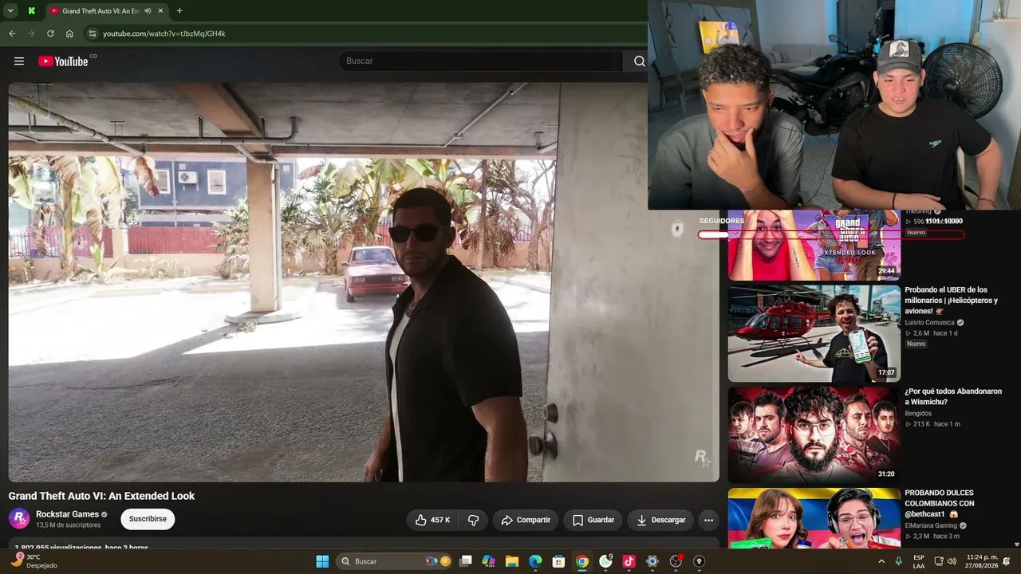Viewport: 1021px width, 574px height.
Task: Click the video title Grand Theft Auto VI
Action: coord(101,496)
